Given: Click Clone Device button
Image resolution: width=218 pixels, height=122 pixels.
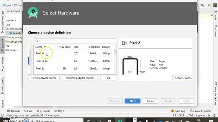Looking at the screenshot, I should (x=182, y=78).
